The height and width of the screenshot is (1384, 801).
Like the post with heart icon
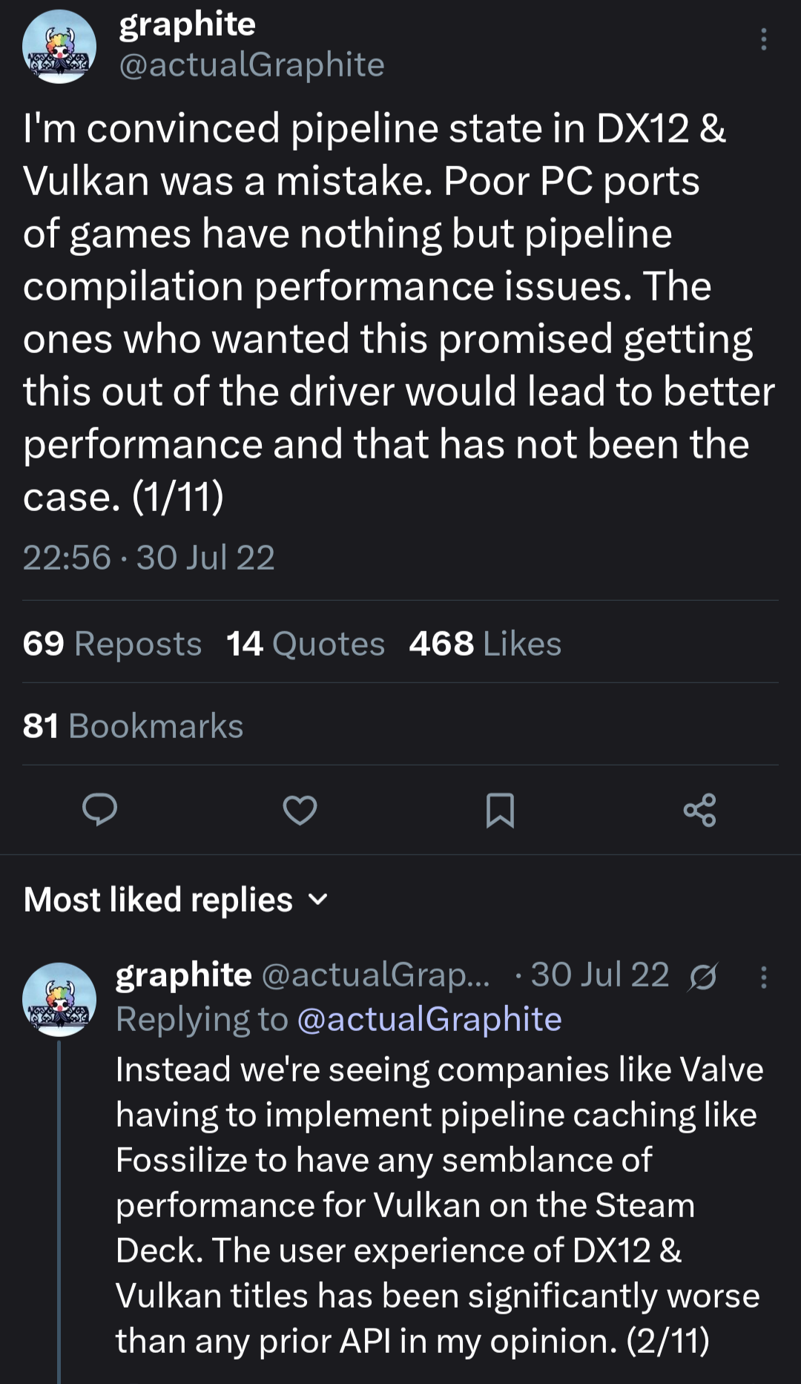[300, 809]
